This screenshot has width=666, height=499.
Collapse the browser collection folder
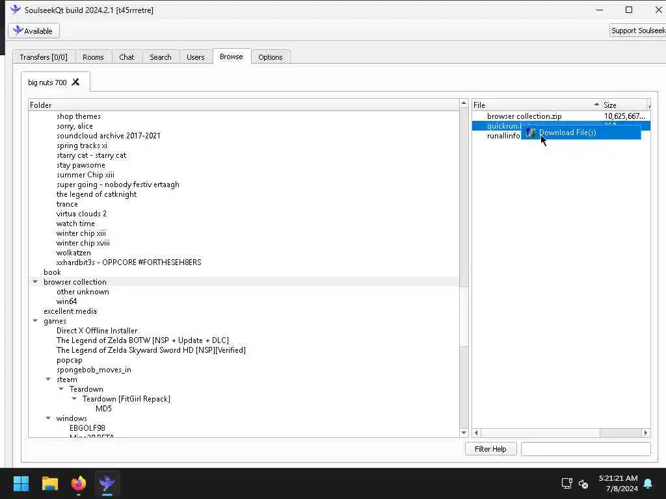click(x=35, y=282)
